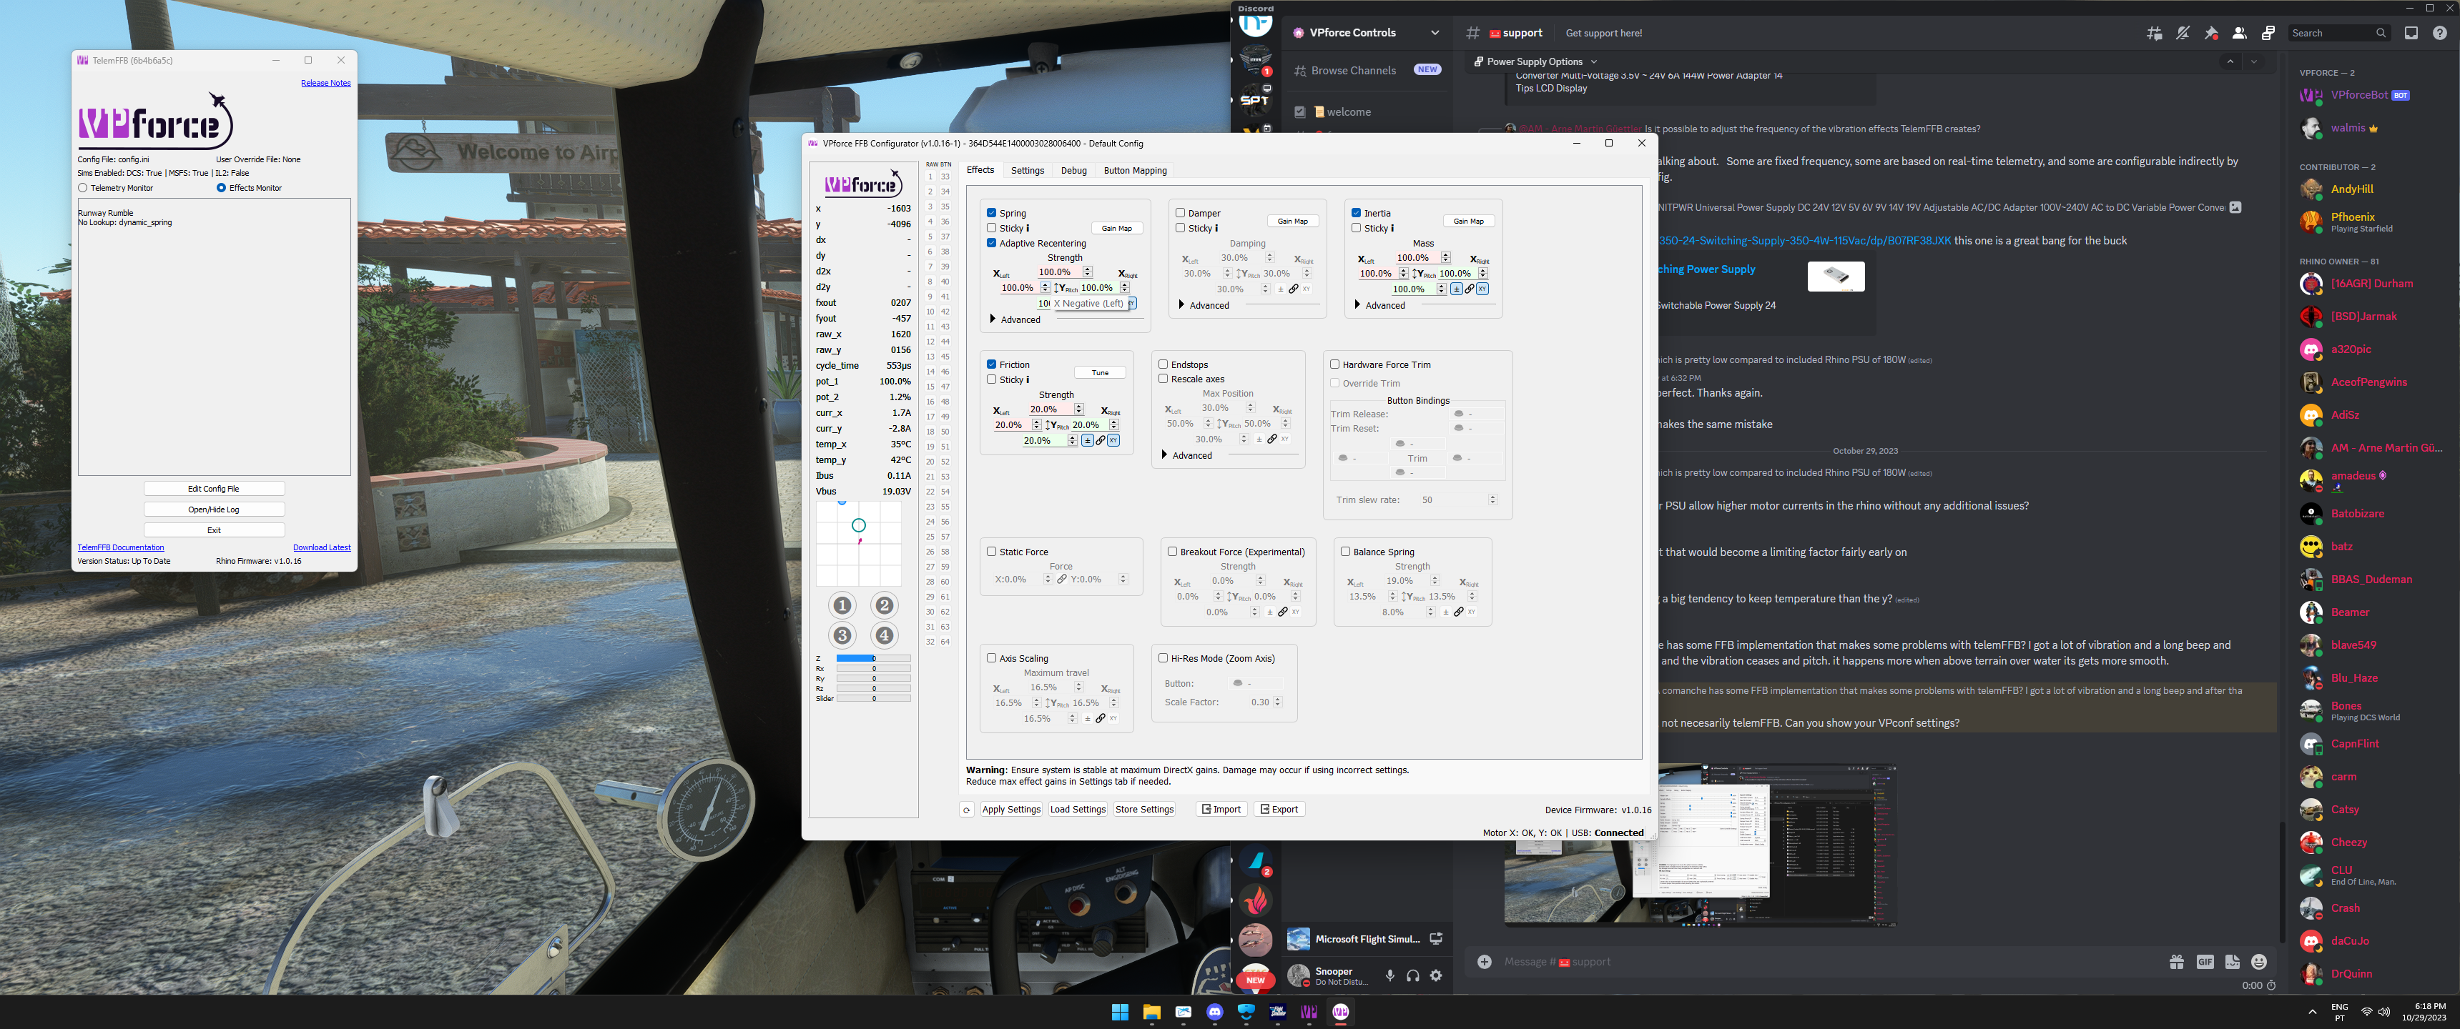Open Discord user settings gear
The width and height of the screenshot is (2460, 1029).
1435,975
